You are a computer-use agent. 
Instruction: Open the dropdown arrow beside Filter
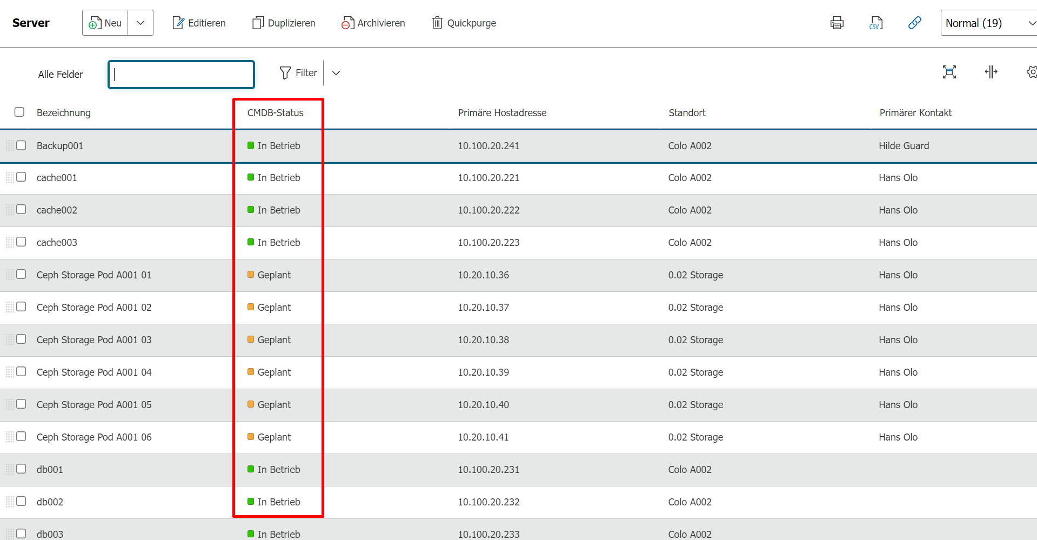coord(336,73)
